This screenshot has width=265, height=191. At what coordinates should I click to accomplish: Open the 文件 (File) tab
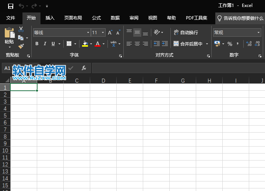(11, 18)
